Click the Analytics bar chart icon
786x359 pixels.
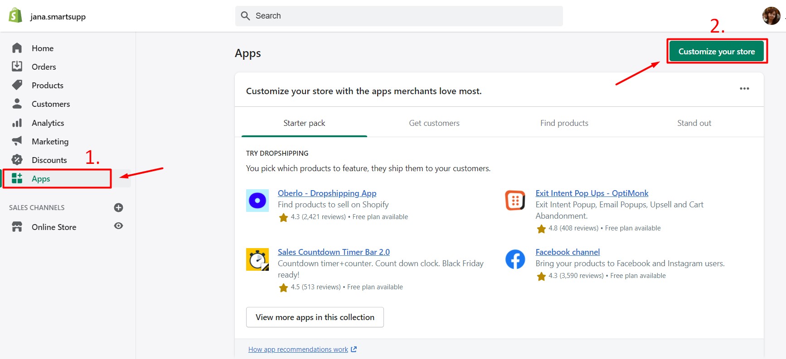point(17,123)
